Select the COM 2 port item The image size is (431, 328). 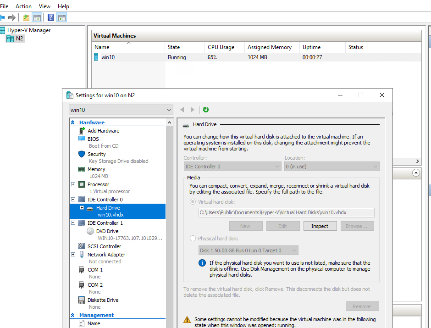tap(95, 285)
